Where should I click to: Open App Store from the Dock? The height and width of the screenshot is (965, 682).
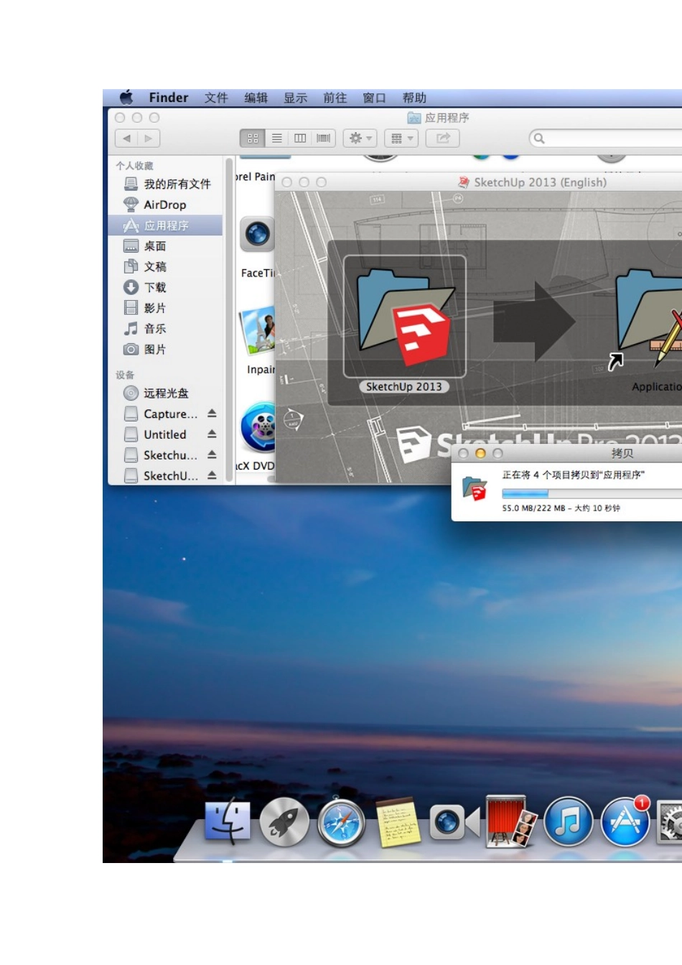click(x=625, y=822)
